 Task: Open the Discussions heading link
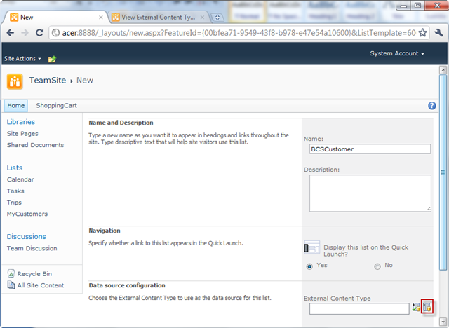click(x=27, y=236)
